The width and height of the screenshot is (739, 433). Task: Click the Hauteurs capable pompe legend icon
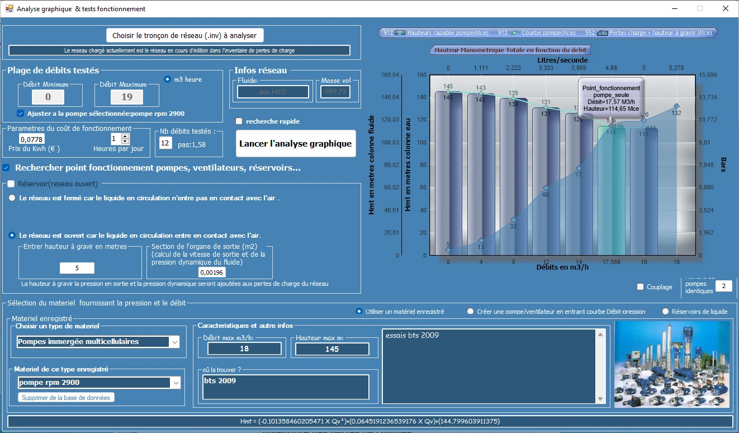pos(401,33)
